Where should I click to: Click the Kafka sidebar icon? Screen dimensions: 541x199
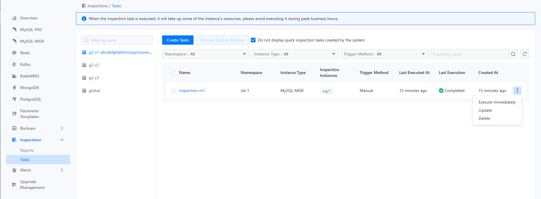pyautogui.click(x=14, y=64)
